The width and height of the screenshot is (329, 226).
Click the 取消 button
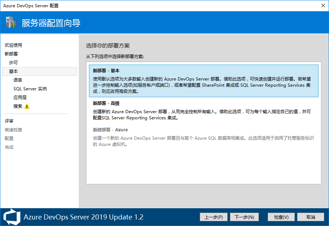(311, 217)
